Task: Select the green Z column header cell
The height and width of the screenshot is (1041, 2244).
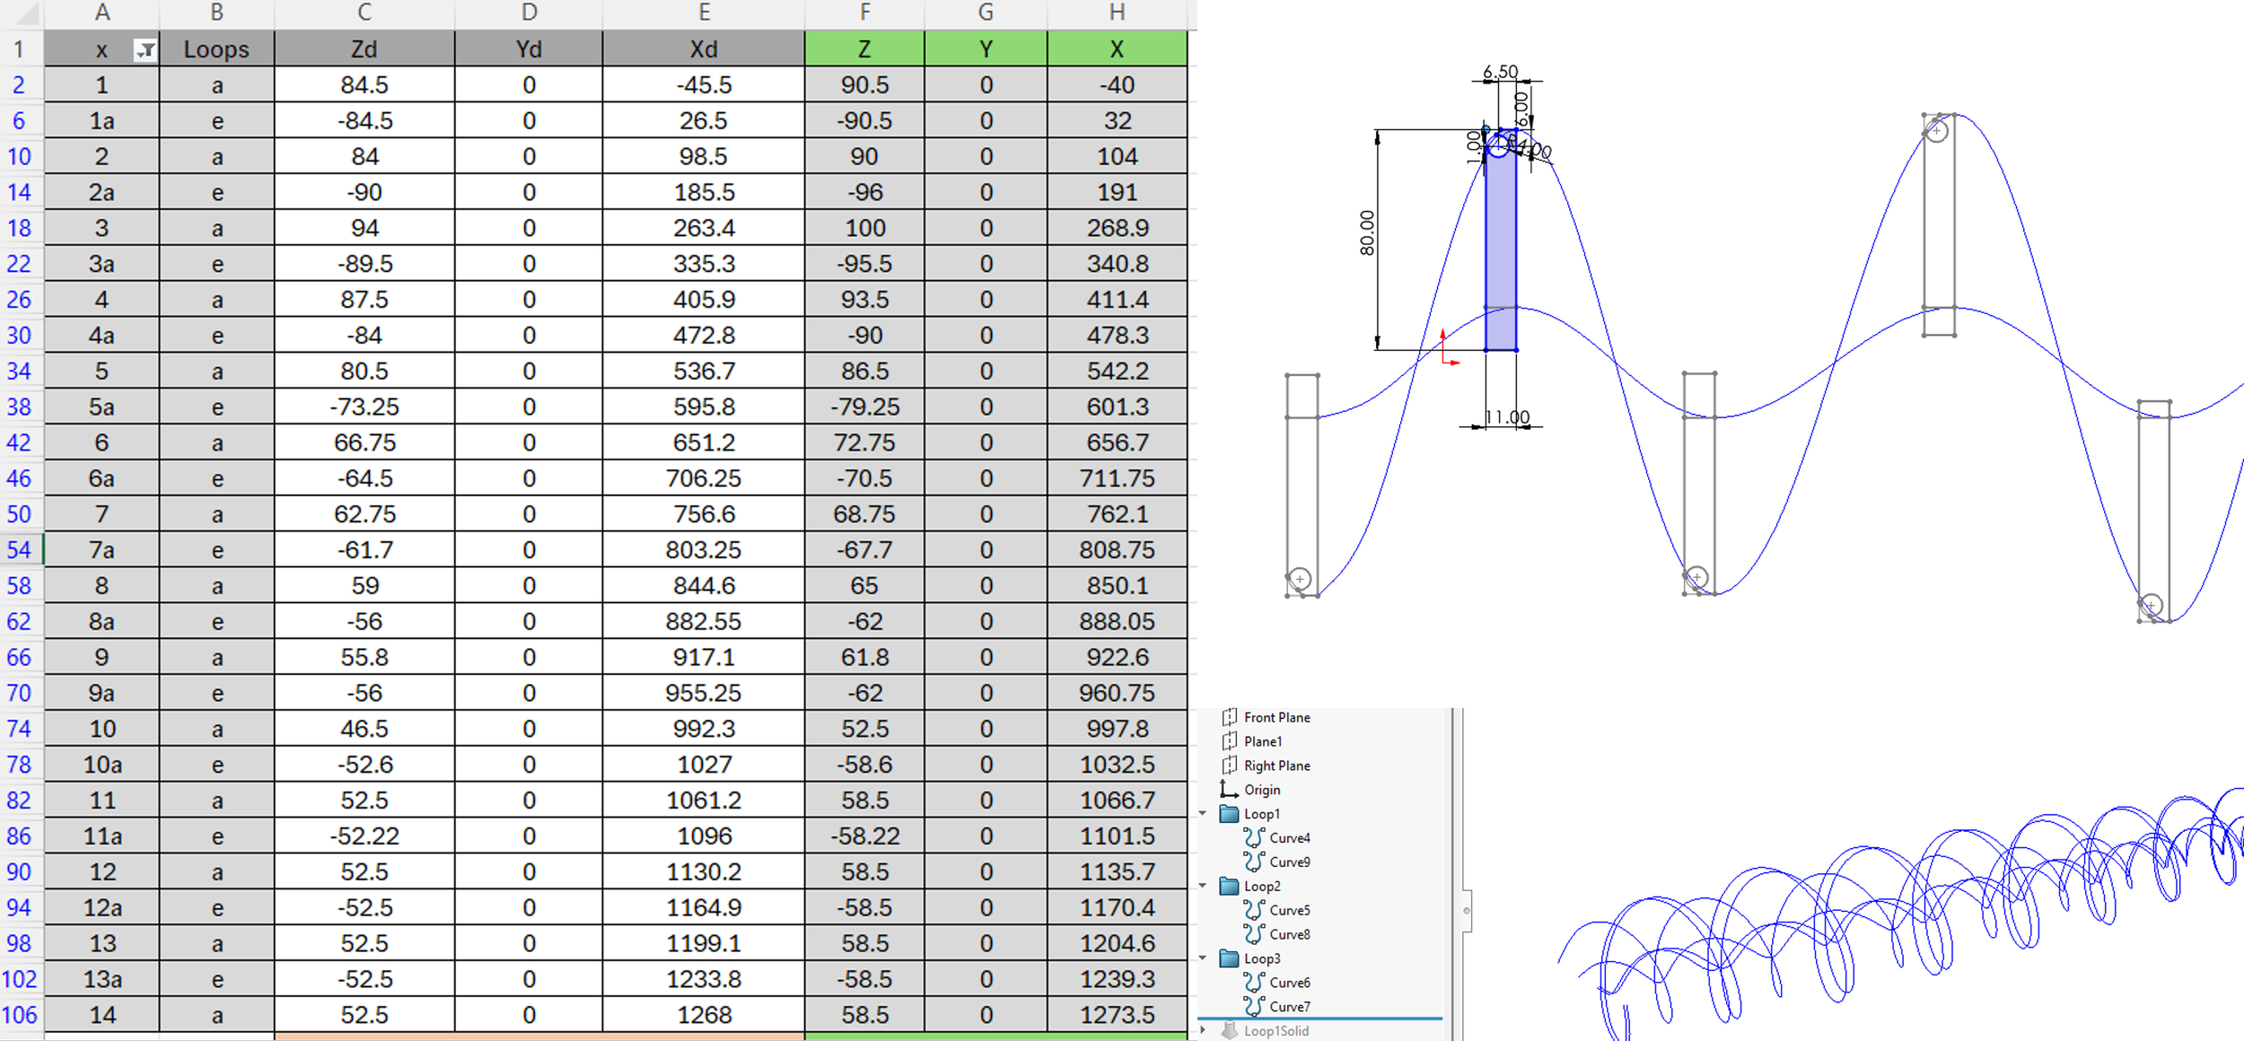Action: click(863, 49)
